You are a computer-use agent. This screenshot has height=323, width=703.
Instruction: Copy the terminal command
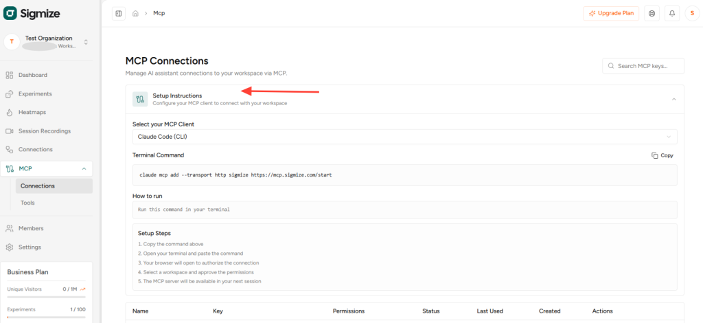(x=662, y=156)
